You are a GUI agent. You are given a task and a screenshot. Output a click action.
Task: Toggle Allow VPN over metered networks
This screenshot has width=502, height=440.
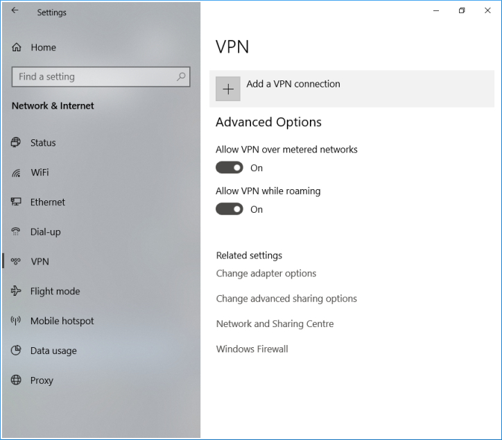pos(230,168)
